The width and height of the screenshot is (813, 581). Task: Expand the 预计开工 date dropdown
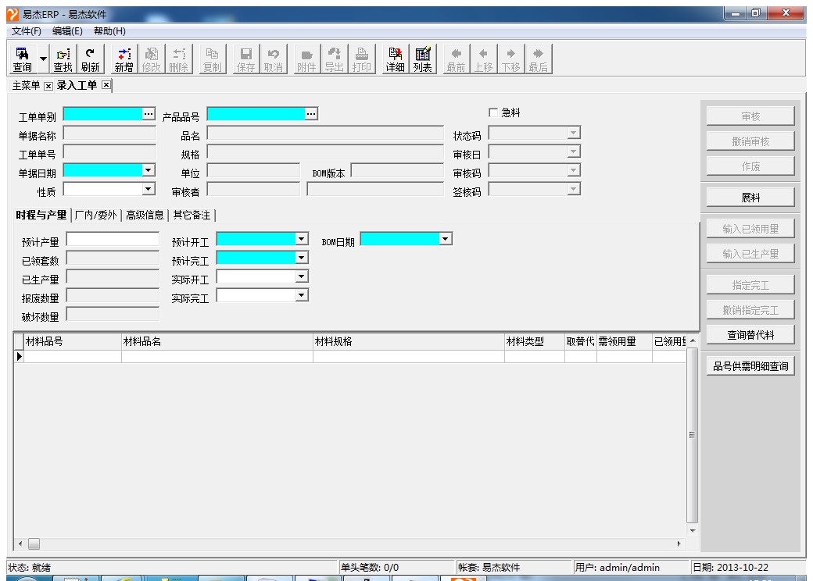pos(301,239)
